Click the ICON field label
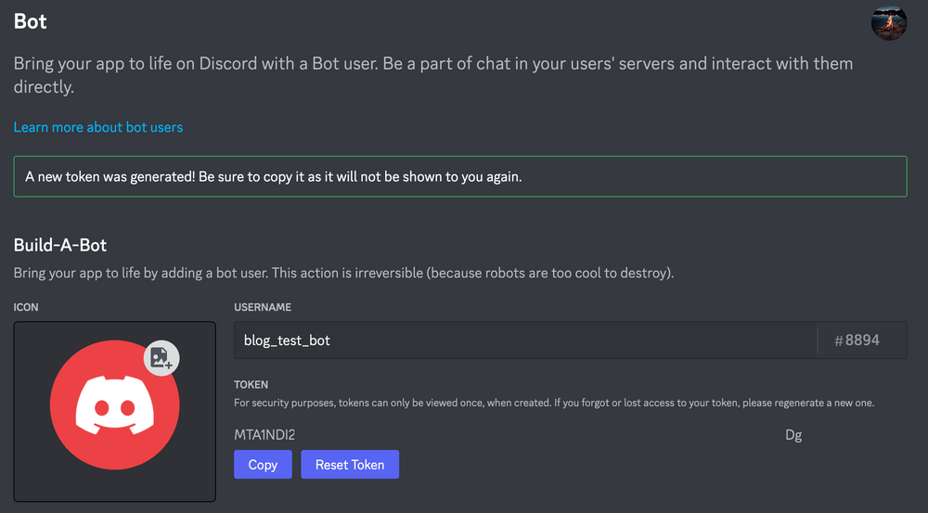The height and width of the screenshot is (513, 928). [26, 307]
